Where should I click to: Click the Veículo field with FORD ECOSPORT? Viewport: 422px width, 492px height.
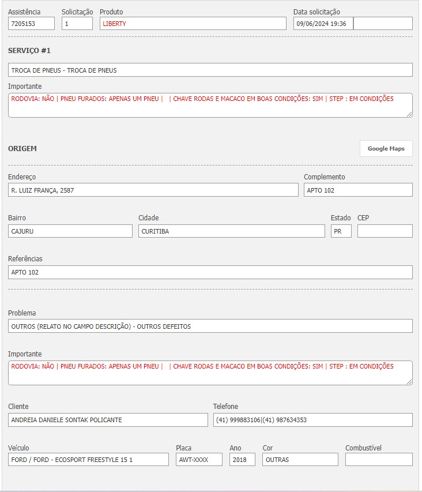coord(88,460)
